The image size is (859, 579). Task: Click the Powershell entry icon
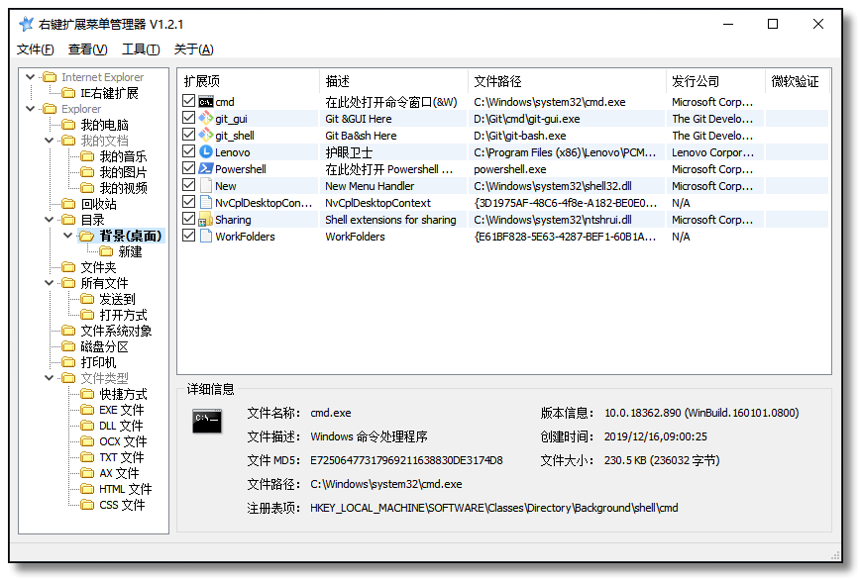point(206,168)
